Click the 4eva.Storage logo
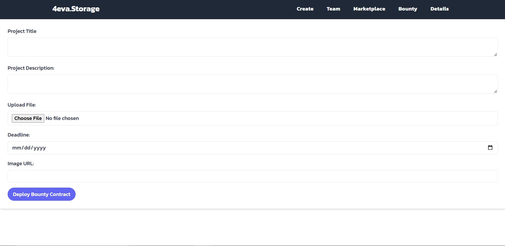The width and height of the screenshot is (505, 246). 76,9
